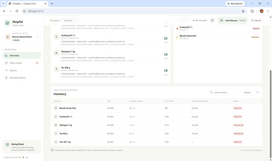Open Amit Sharma user profile chip
Image resolution: width=272 pixels, height=161 pixels.
coord(233,21)
